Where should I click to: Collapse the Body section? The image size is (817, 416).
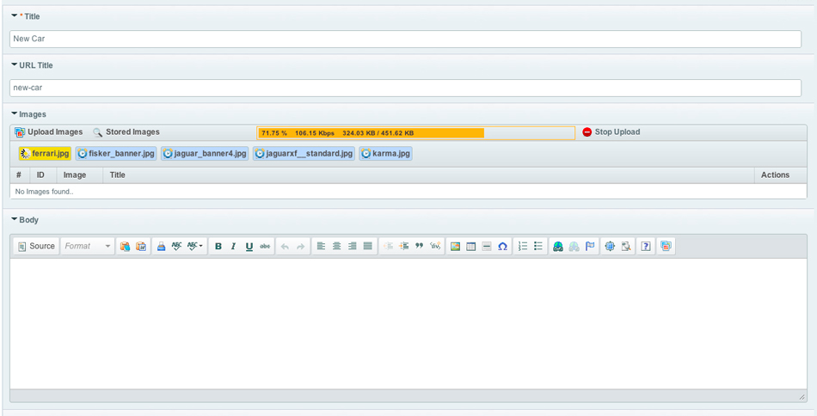click(x=14, y=220)
